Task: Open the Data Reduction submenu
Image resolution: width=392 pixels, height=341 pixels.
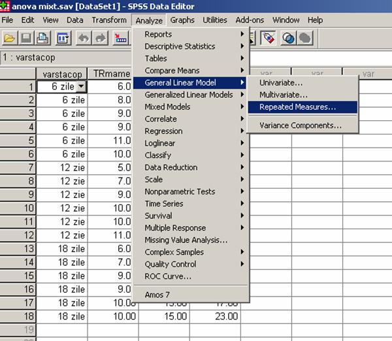Action: pyautogui.click(x=190, y=167)
